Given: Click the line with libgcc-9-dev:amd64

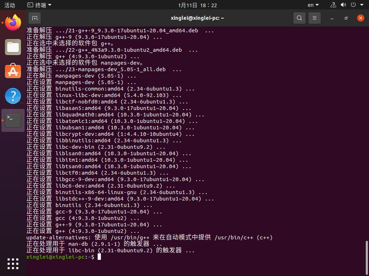Looking at the screenshot, I should pos(115,179).
